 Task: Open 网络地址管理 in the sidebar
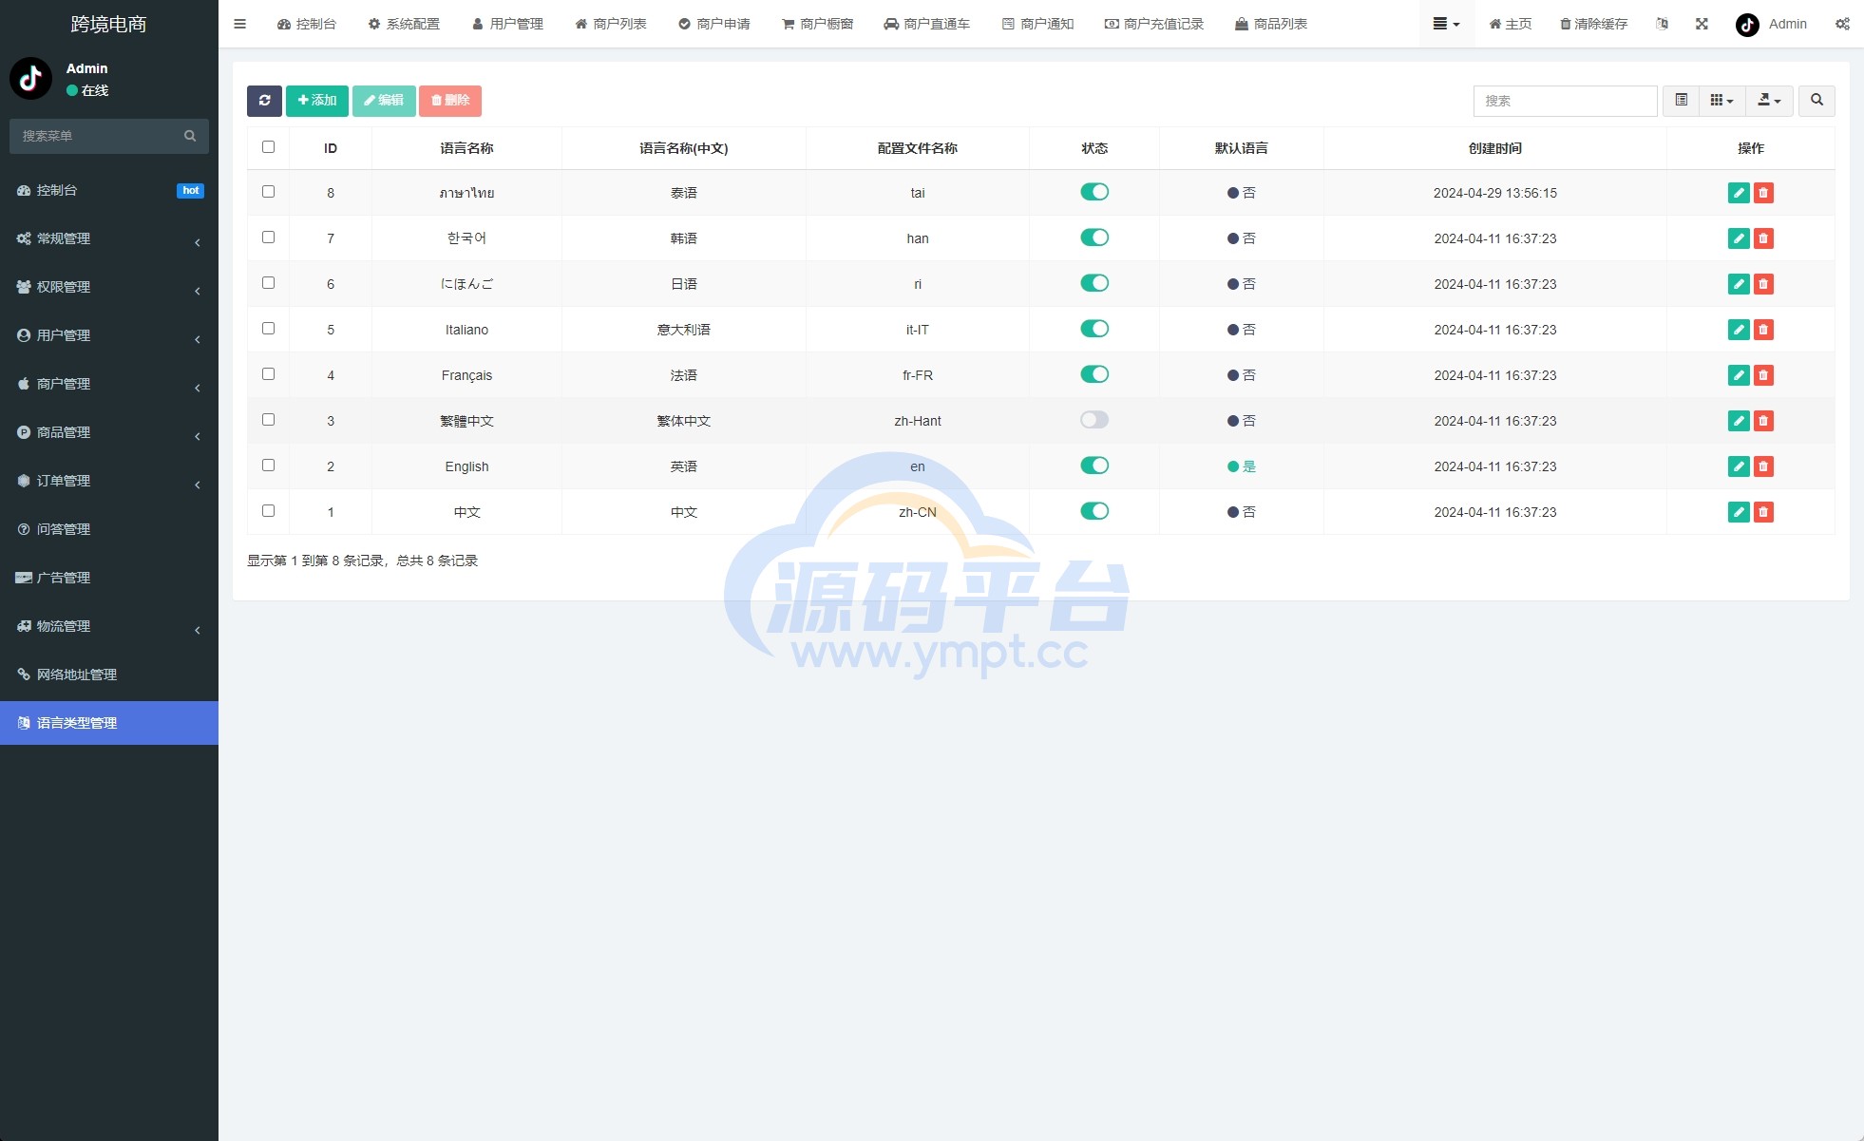pyautogui.click(x=109, y=675)
